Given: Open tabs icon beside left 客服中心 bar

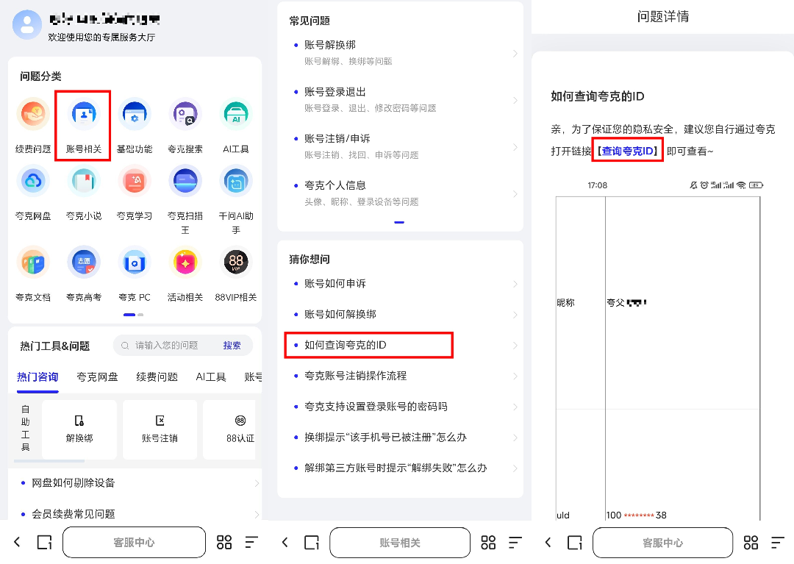Looking at the screenshot, I should [x=45, y=542].
